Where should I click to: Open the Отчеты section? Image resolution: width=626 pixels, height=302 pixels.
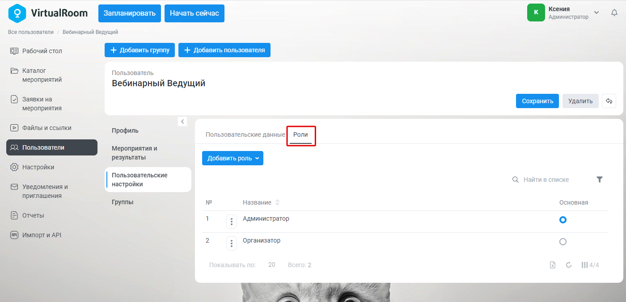tap(52, 215)
